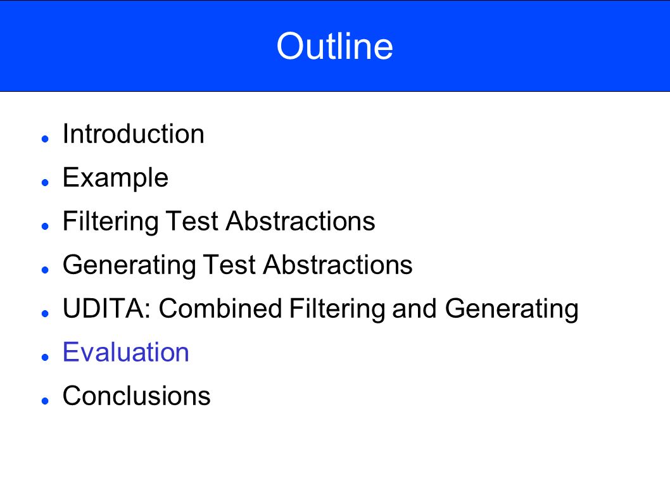This screenshot has height=502, width=670.
Task: Select the bullet before Generating Test Abstractions
Action: point(46,270)
